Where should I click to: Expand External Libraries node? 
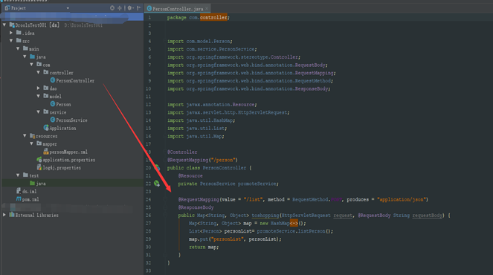4,215
